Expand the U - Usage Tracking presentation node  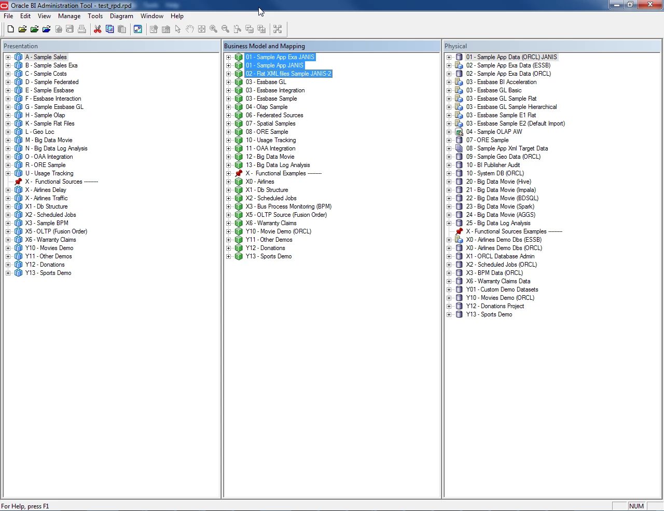point(8,173)
